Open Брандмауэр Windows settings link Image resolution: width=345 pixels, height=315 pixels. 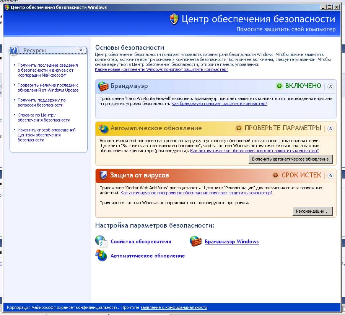232,241
